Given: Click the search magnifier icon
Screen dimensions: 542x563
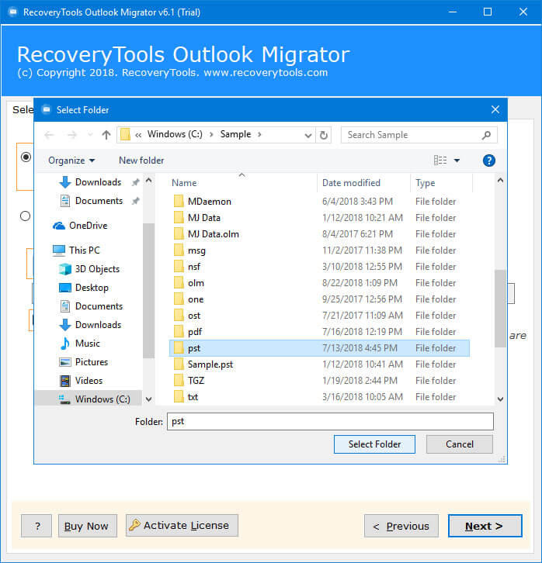Looking at the screenshot, I should 486,135.
